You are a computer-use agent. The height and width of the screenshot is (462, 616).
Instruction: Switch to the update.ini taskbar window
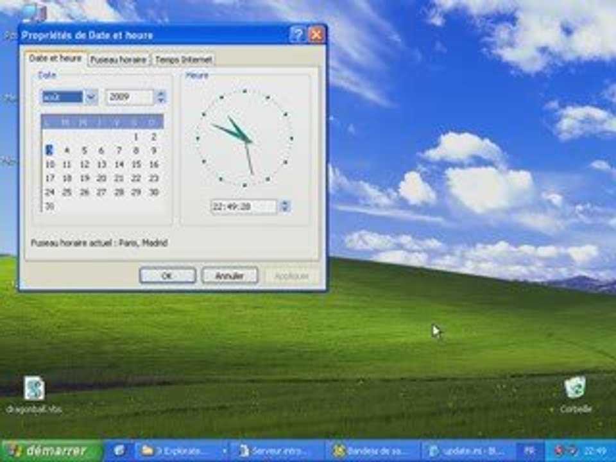[x=469, y=450]
